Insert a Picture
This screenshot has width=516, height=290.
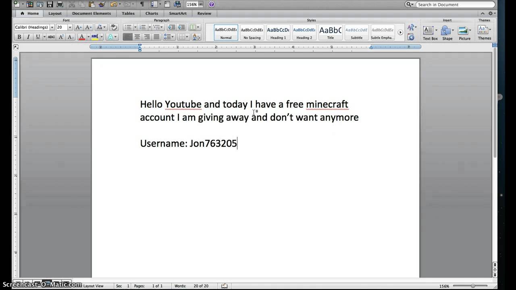464,33
